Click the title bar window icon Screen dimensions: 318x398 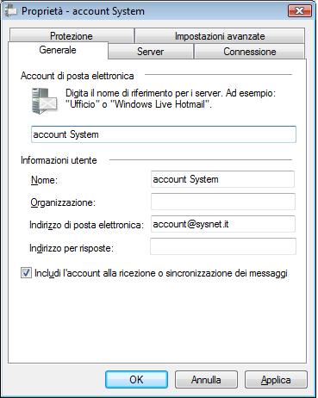(x=11, y=11)
